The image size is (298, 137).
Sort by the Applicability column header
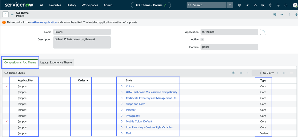(25, 80)
